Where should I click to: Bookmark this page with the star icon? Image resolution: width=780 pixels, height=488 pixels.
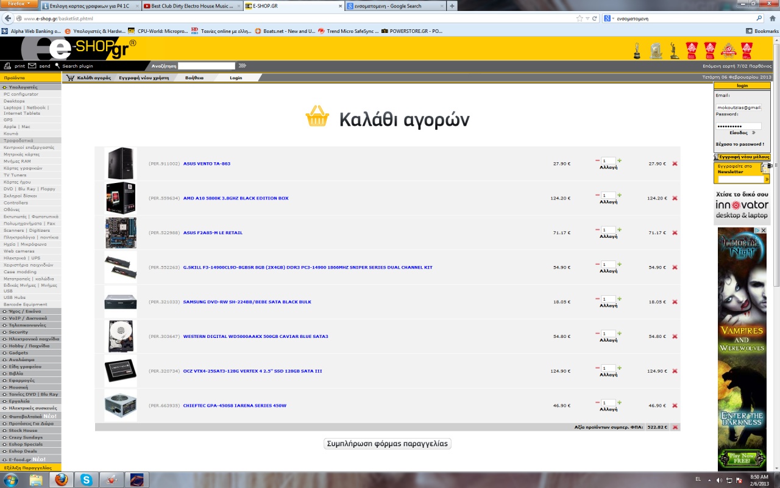(580, 18)
